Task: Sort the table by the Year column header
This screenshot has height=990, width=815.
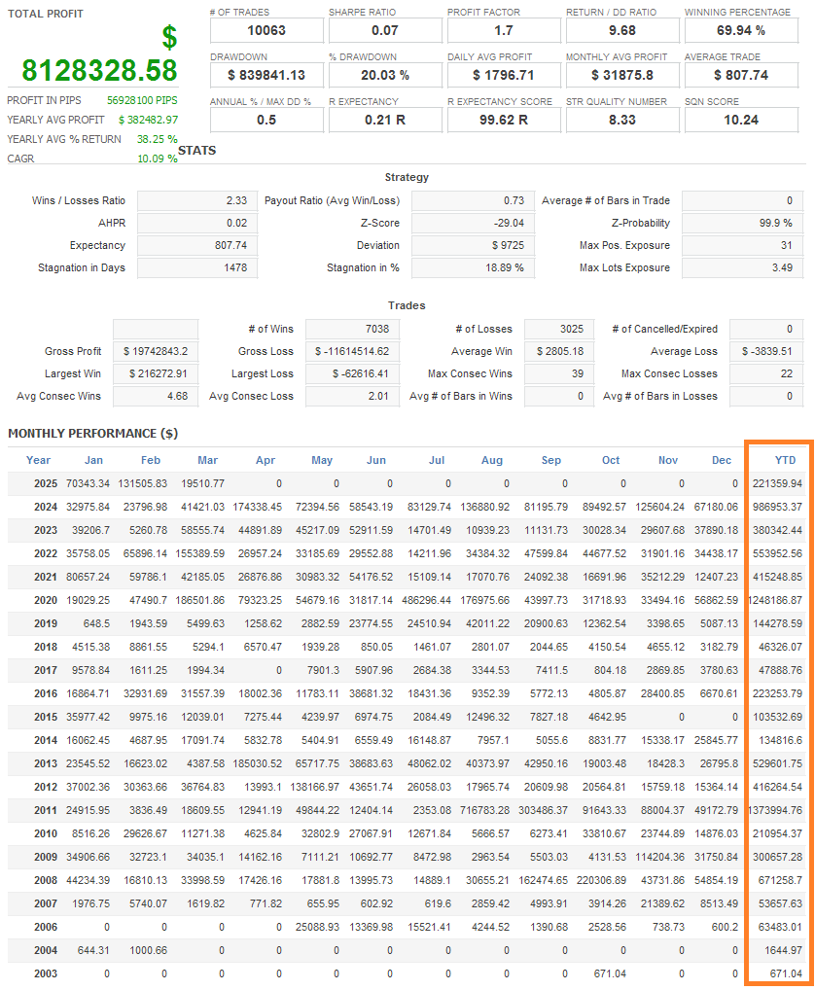Action: 38,460
